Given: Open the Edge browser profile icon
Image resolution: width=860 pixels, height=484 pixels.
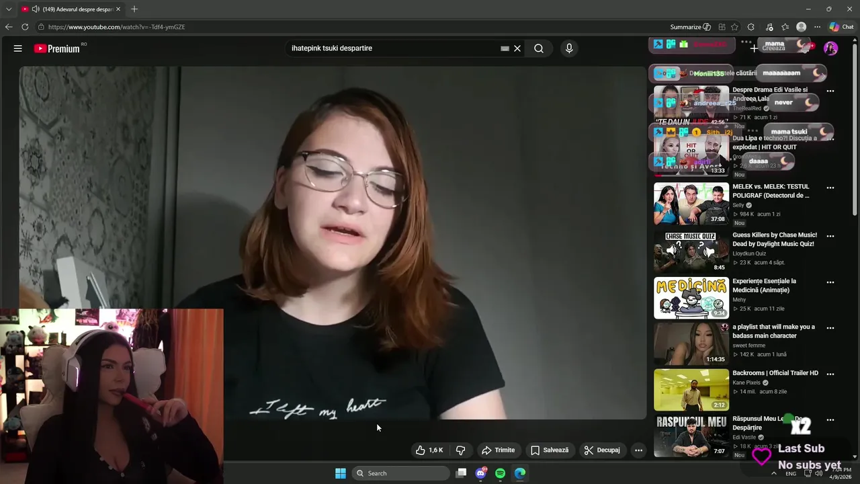Looking at the screenshot, I should pos(801,27).
